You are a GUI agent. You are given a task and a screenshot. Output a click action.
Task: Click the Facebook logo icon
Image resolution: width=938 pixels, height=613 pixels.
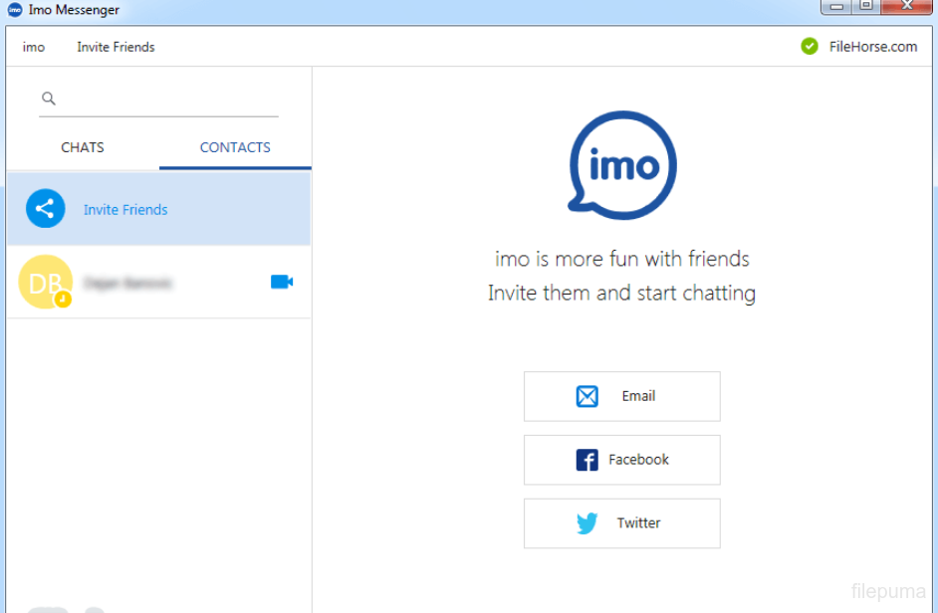click(587, 460)
